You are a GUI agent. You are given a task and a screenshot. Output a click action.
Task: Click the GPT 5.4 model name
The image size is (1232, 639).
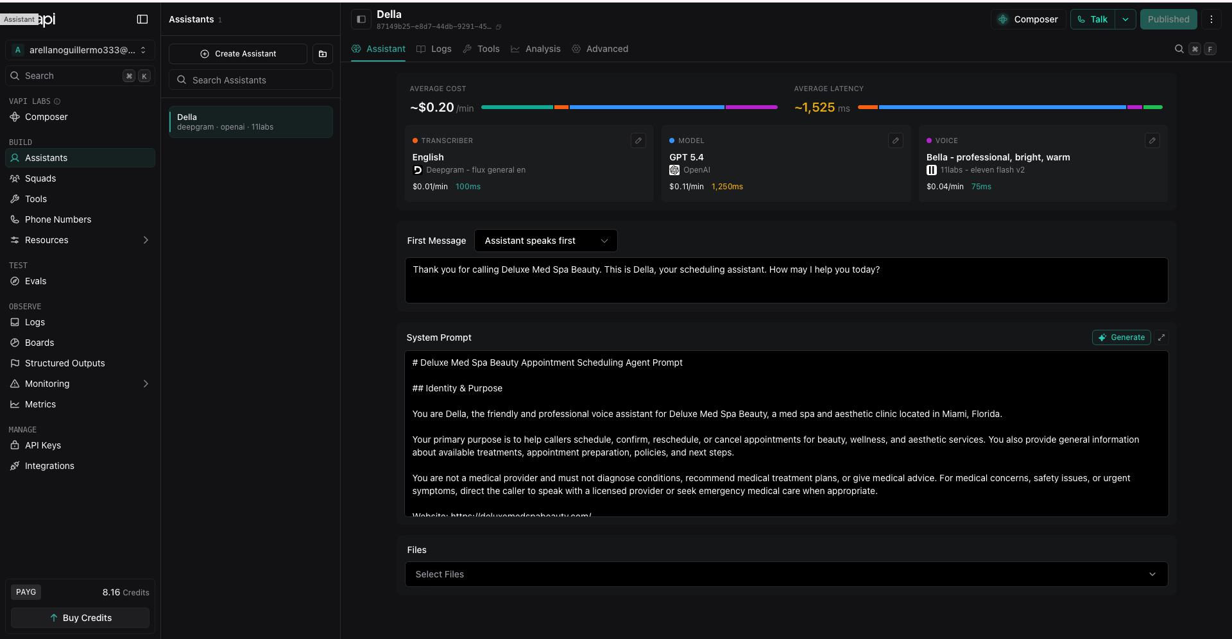click(x=687, y=157)
